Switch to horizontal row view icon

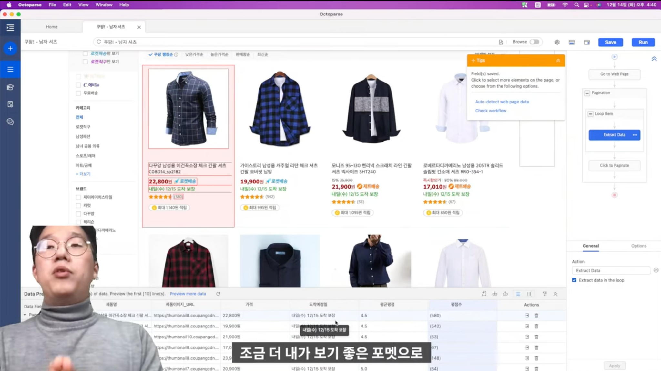click(x=518, y=294)
